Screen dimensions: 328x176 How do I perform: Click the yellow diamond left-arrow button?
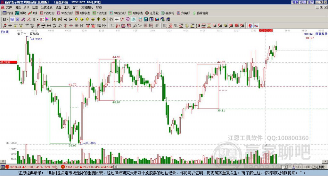click(x=76, y=20)
